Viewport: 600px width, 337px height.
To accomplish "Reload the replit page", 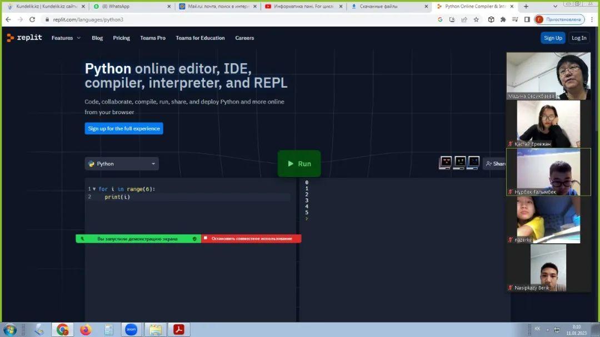I will tap(32, 19).
